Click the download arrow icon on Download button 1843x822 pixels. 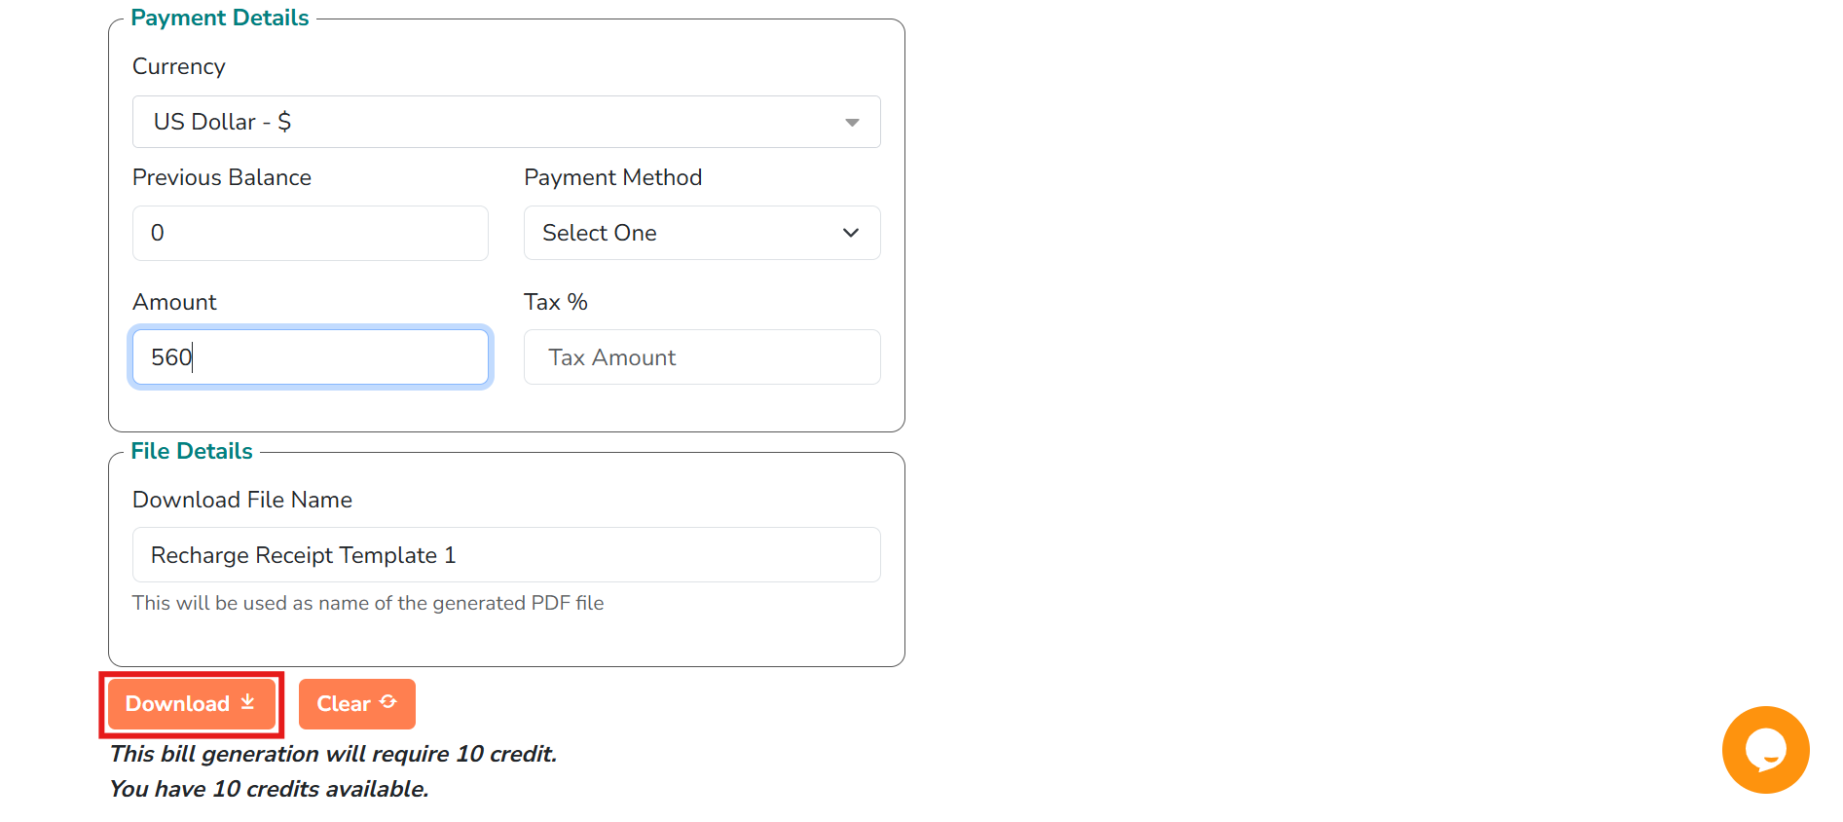pyautogui.click(x=247, y=702)
